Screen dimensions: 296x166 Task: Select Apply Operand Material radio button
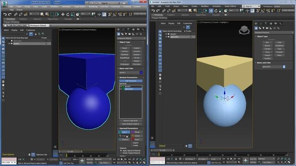coord(121,151)
